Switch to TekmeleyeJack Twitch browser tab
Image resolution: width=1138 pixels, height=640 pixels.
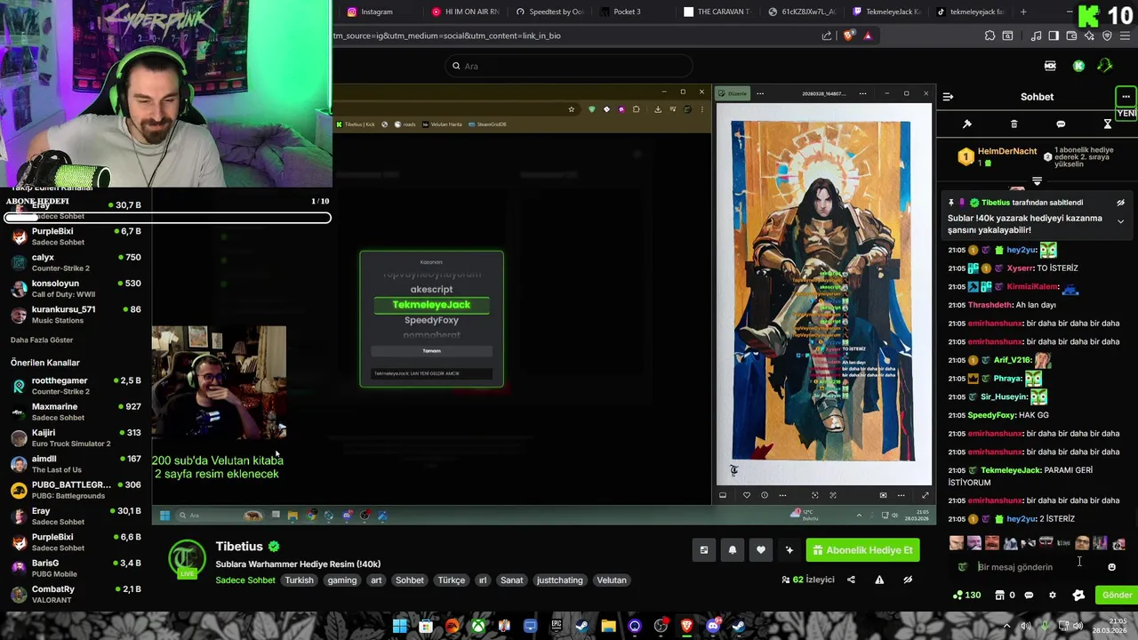pyautogui.click(x=886, y=12)
